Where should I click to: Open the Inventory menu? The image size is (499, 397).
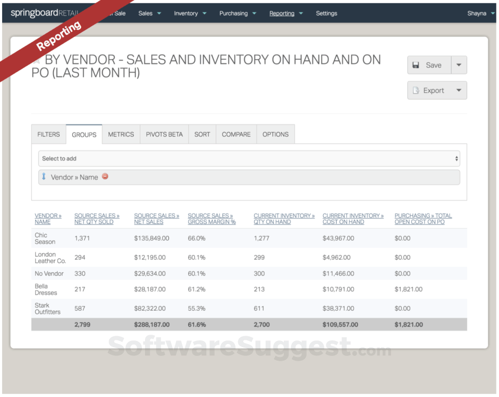coord(190,14)
